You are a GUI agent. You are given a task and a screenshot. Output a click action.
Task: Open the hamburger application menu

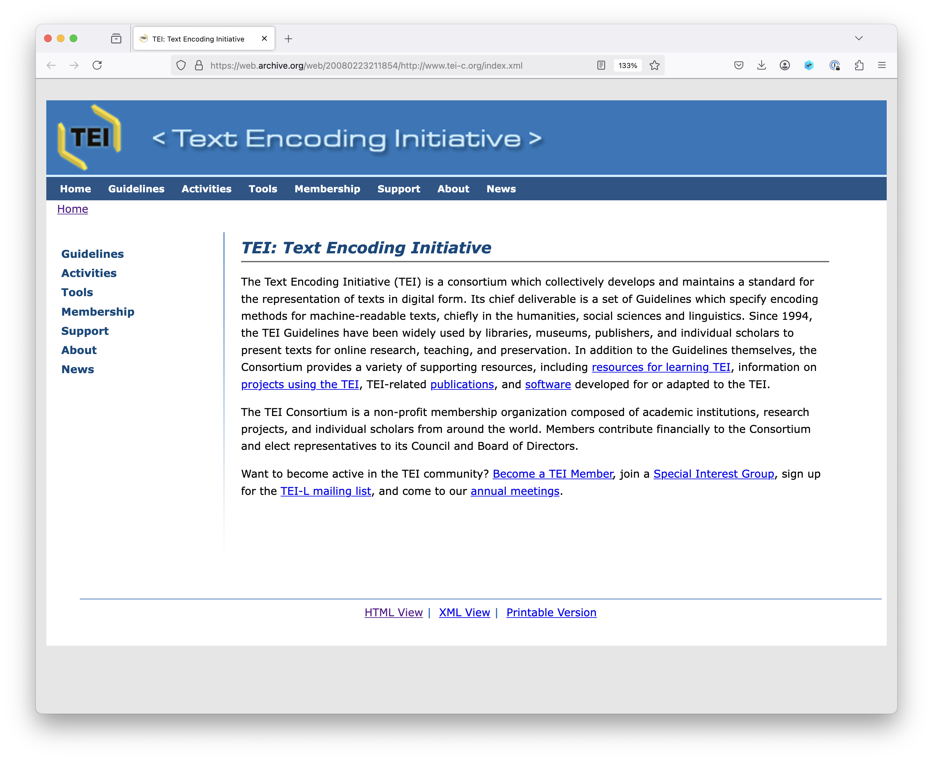coord(882,65)
